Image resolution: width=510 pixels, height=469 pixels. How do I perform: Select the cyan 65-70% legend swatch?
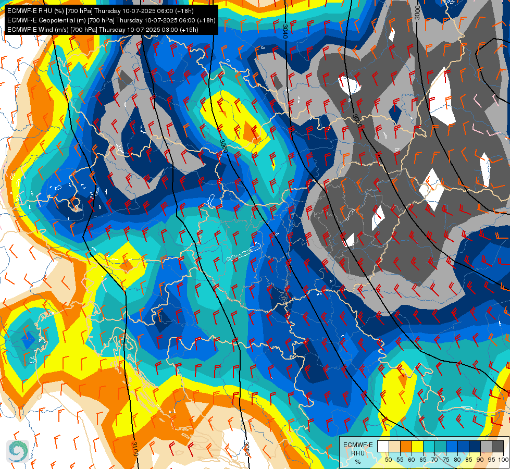coord(429,446)
